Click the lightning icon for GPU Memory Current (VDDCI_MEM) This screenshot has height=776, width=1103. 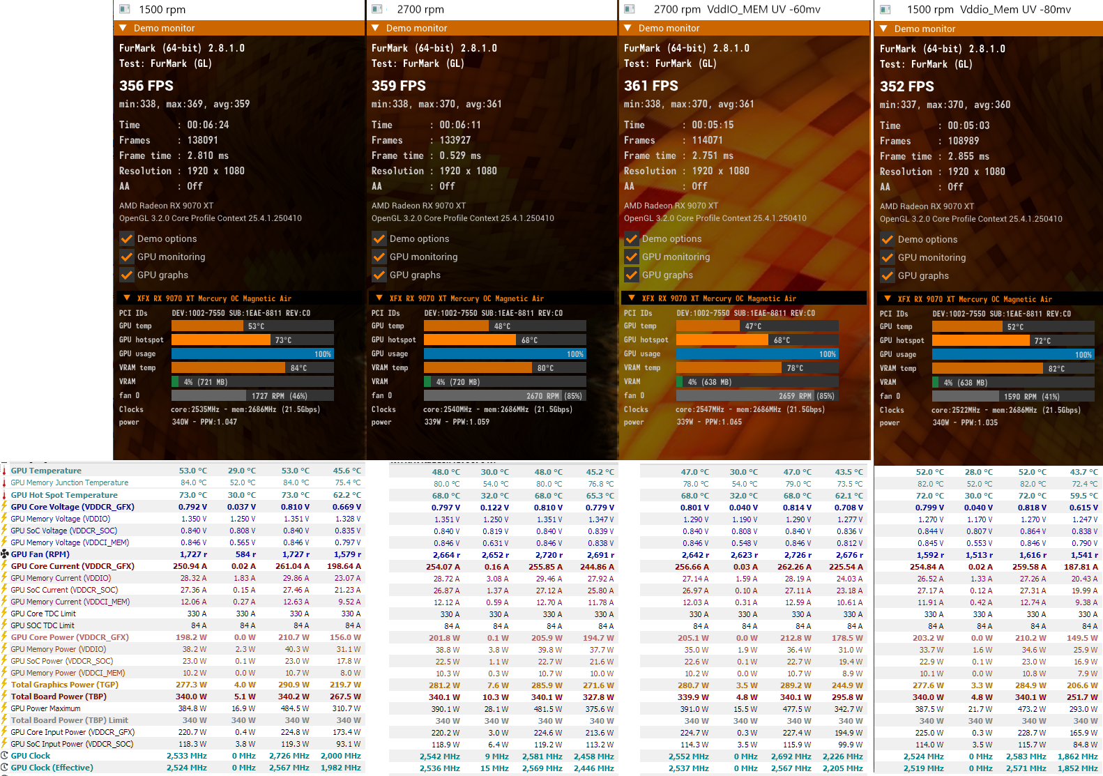click(4, 602)
